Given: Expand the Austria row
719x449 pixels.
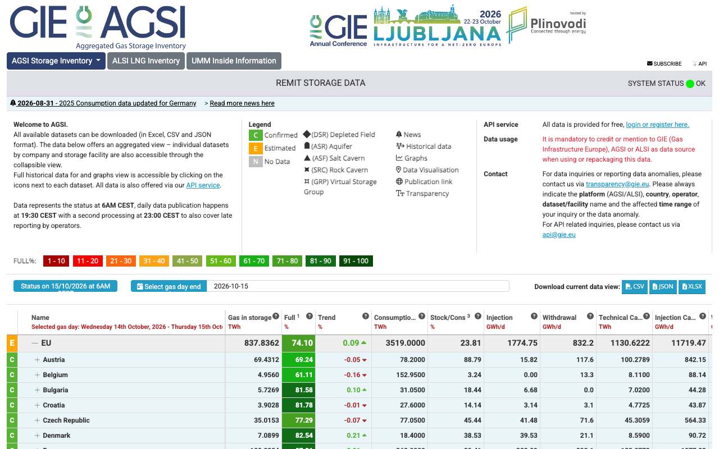Looking at the screenshot, I should (x=38, y=360).
